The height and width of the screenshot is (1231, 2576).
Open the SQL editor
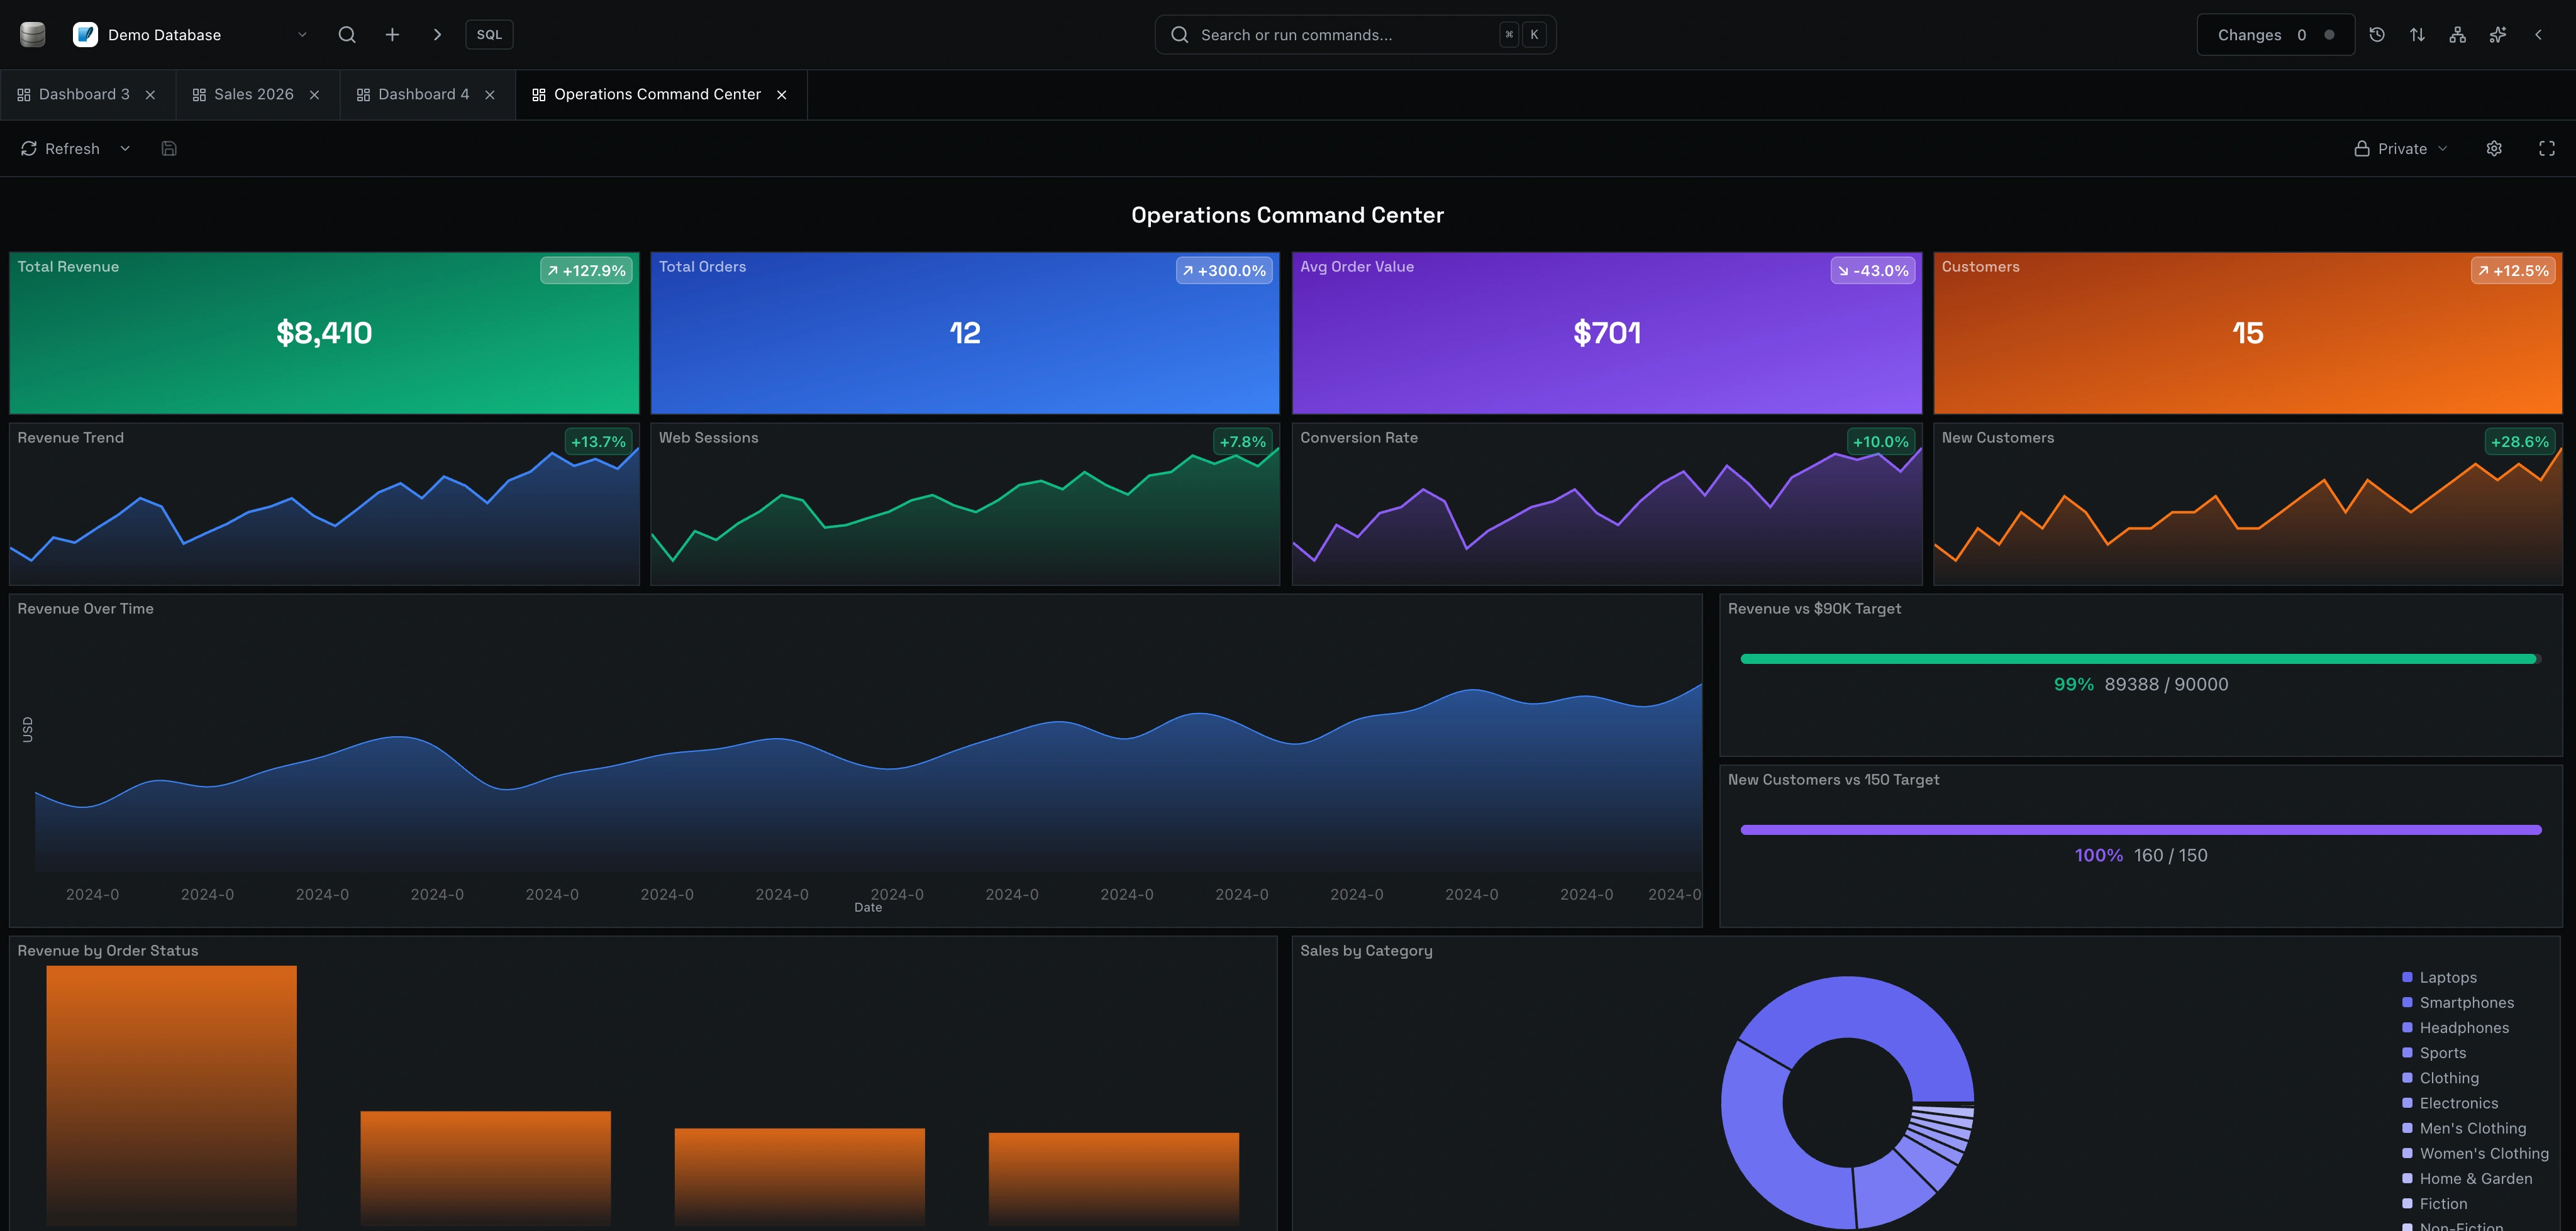coord(488,33)
